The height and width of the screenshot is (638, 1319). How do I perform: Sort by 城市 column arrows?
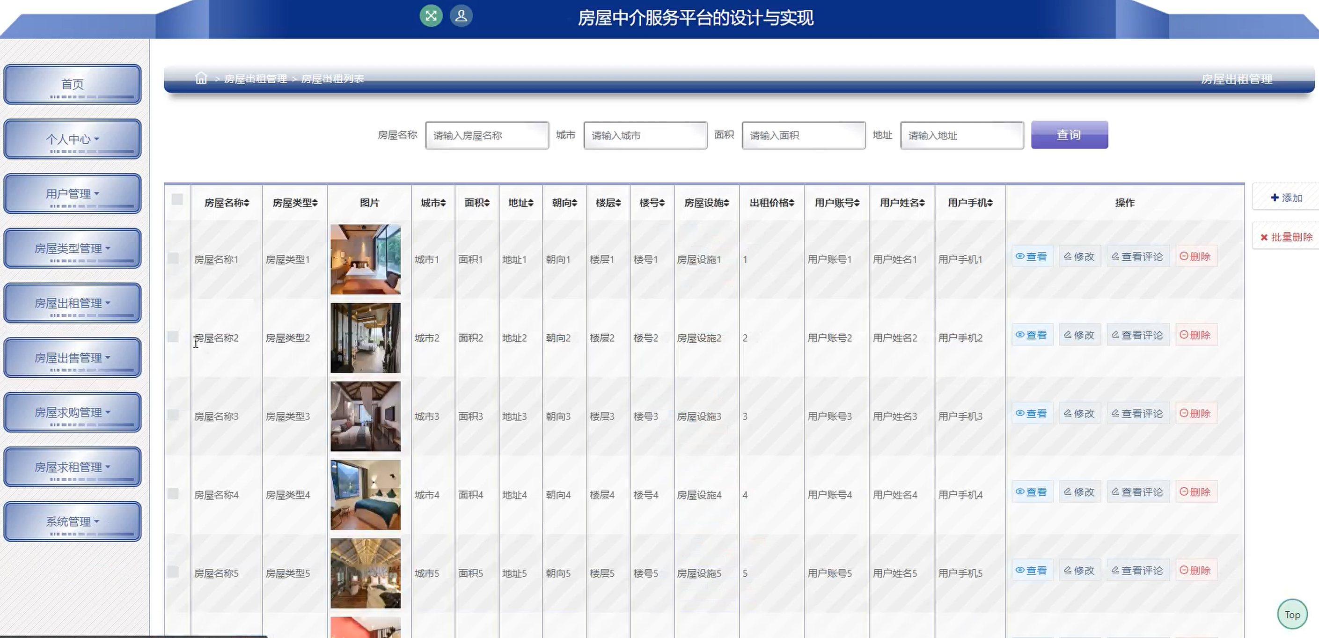443,203
